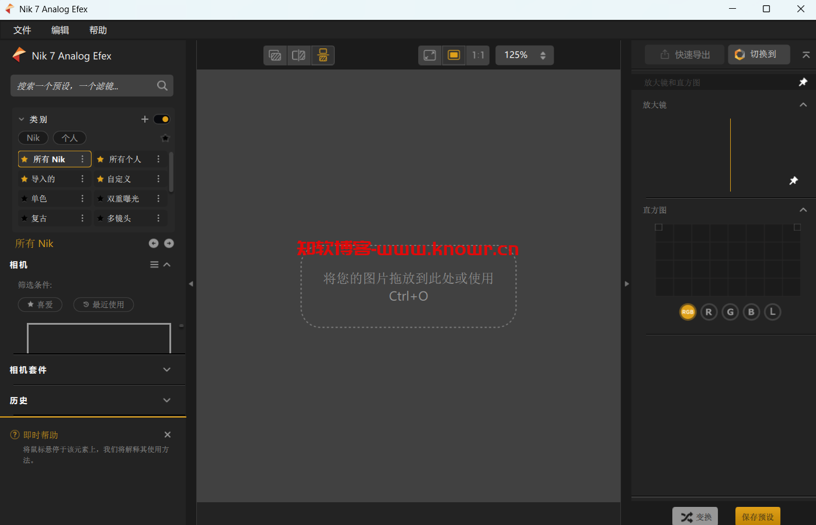Collapse the top-right toolbar chevron
816x525 pixels.
tap(806, 55)
